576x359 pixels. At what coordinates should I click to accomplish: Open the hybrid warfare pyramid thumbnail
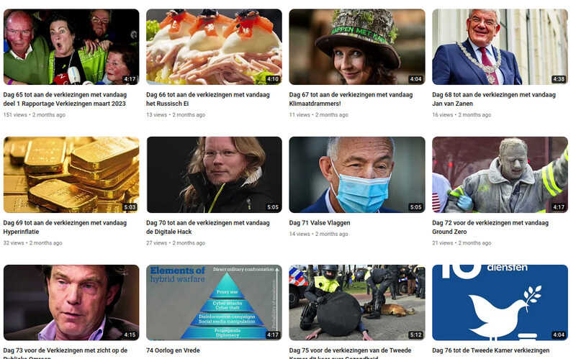click(214, 302)
